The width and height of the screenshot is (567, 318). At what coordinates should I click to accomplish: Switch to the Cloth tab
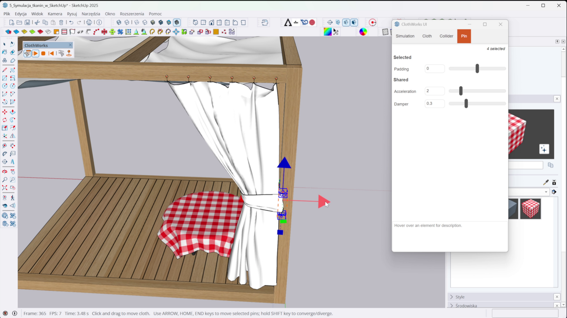[427, 36]
